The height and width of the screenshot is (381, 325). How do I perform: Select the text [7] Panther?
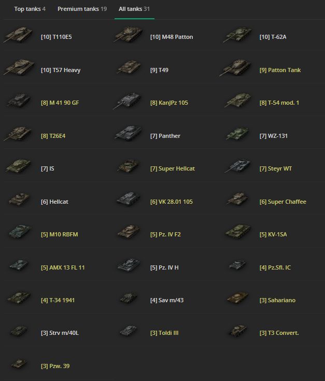(165, 136)
